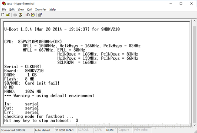
Task: Click the scroll down arrow of the vertical scrollbar
Action: click(195, 125)
